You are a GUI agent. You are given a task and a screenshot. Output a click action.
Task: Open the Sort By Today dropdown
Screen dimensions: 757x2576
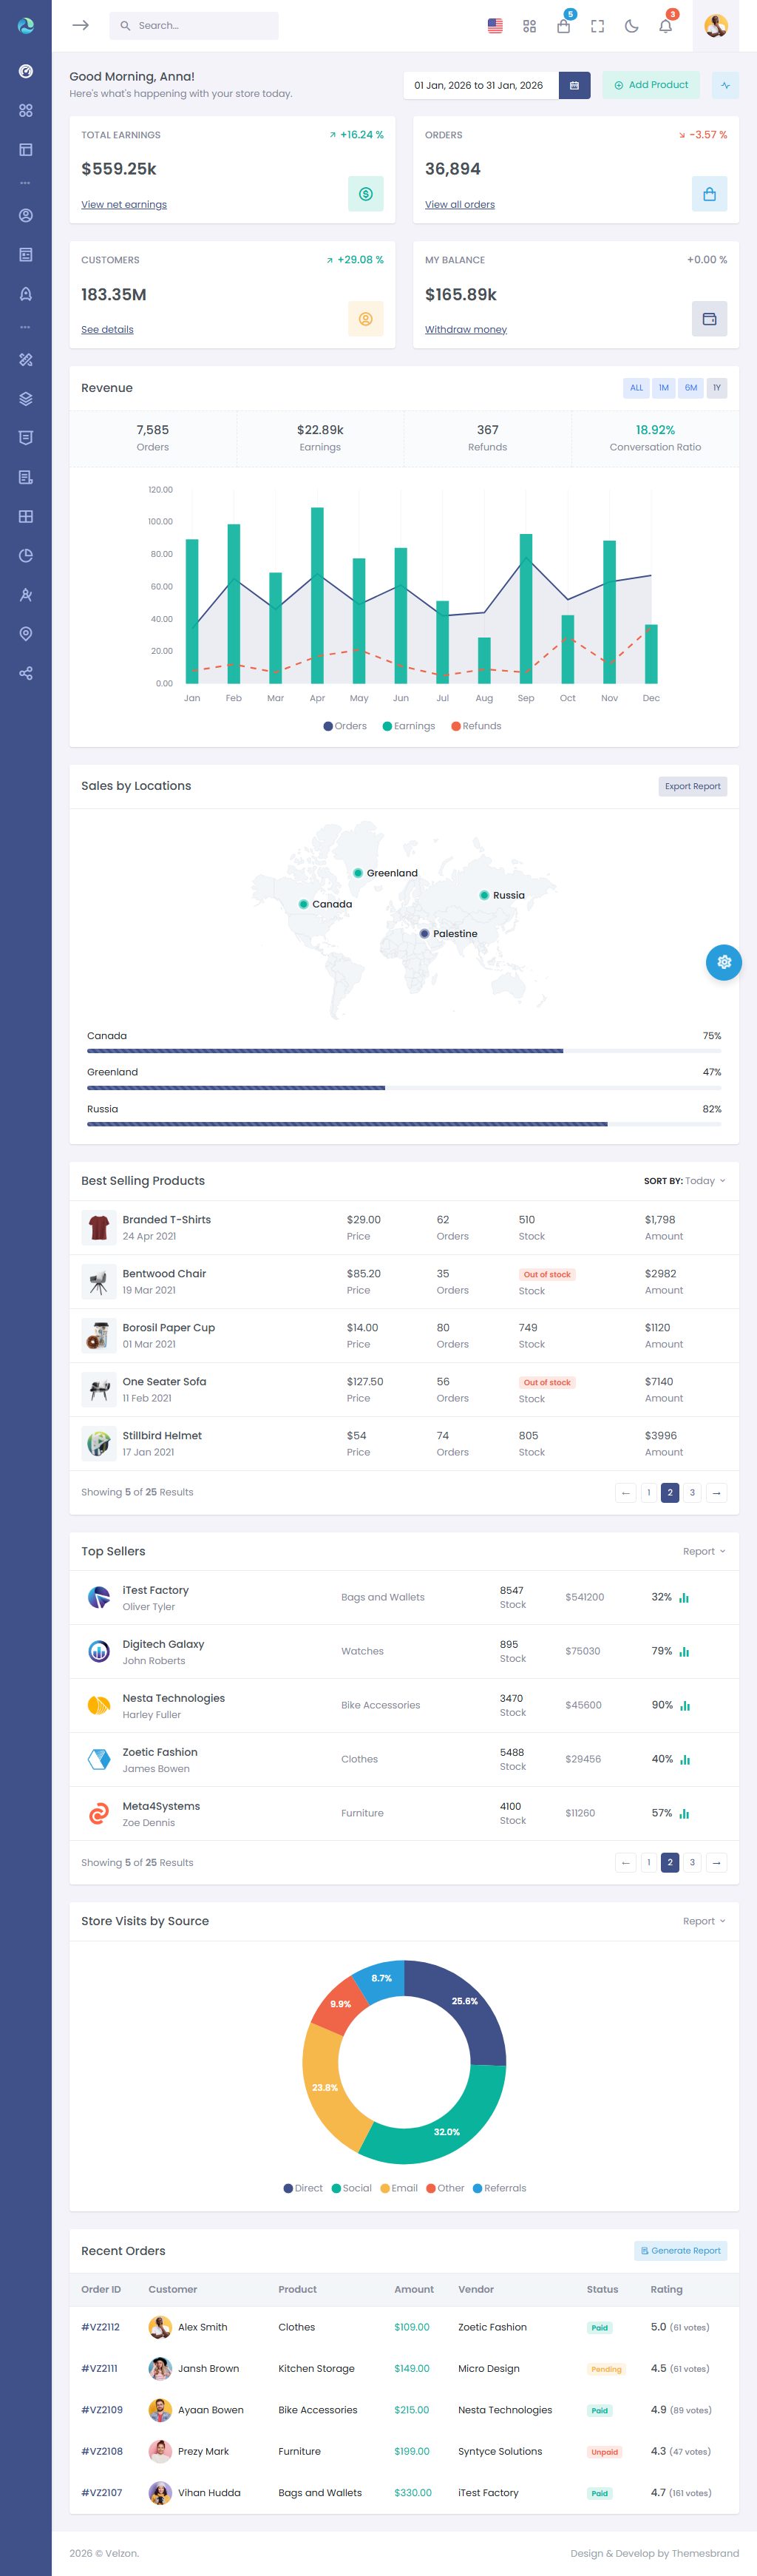(685, 1181)
